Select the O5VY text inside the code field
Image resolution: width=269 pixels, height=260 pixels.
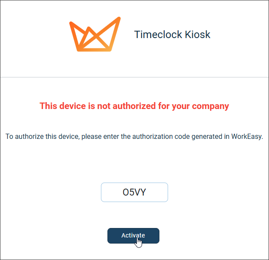[x=134, y=192]
